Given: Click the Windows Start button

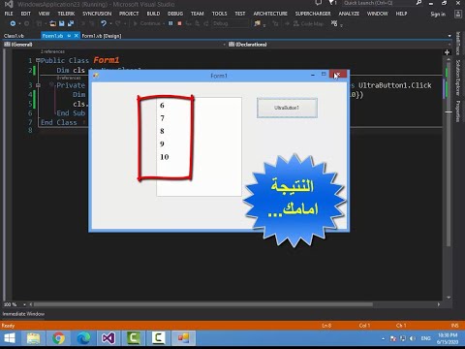Looking at the screenshot, I should coord(10,338).
